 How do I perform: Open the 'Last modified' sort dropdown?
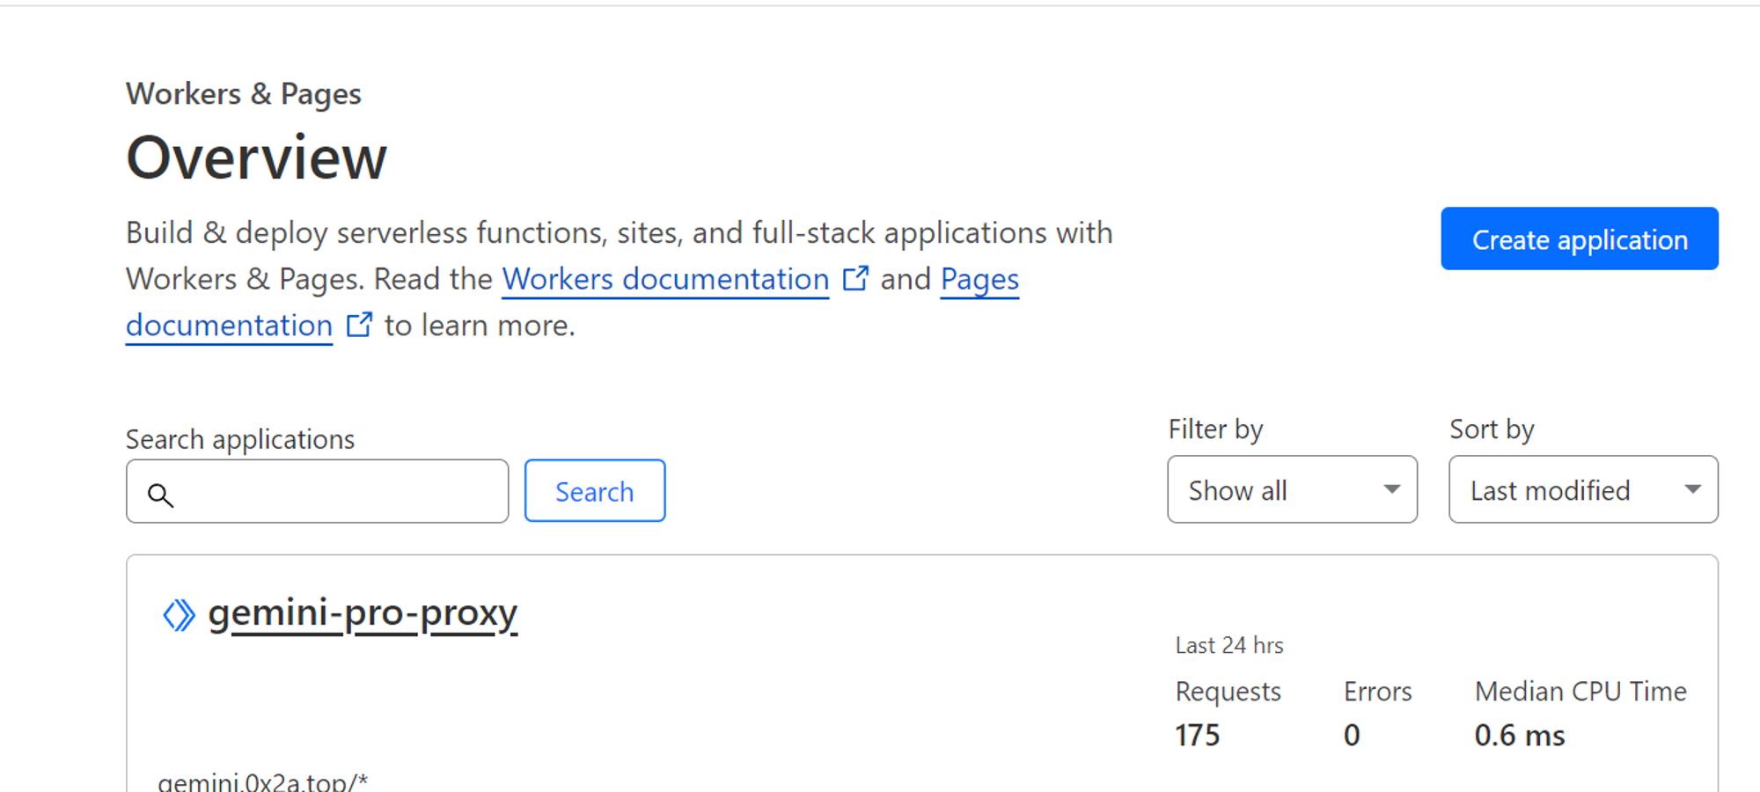click(1582, 489)
